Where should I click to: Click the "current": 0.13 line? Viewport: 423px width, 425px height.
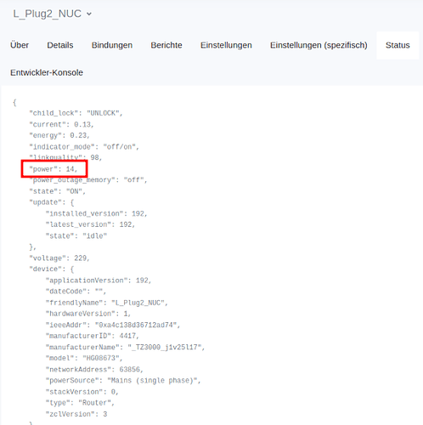pyautogui.click(x=61, y=124)
